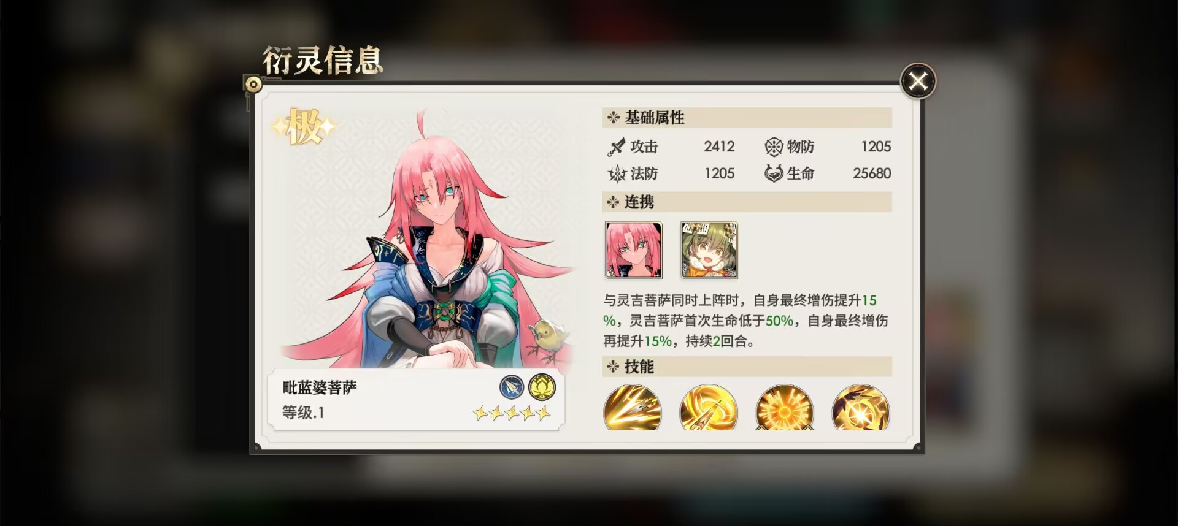The image size is (1178, 526).
Task: Tap the 极 rarity badge
Action: [304, 127]
